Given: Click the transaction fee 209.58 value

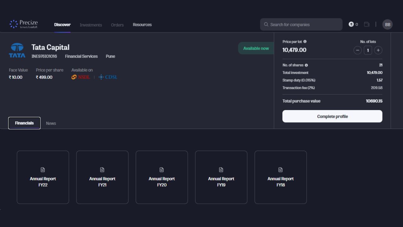Looking at the screenshot, I should coord(377,88).
